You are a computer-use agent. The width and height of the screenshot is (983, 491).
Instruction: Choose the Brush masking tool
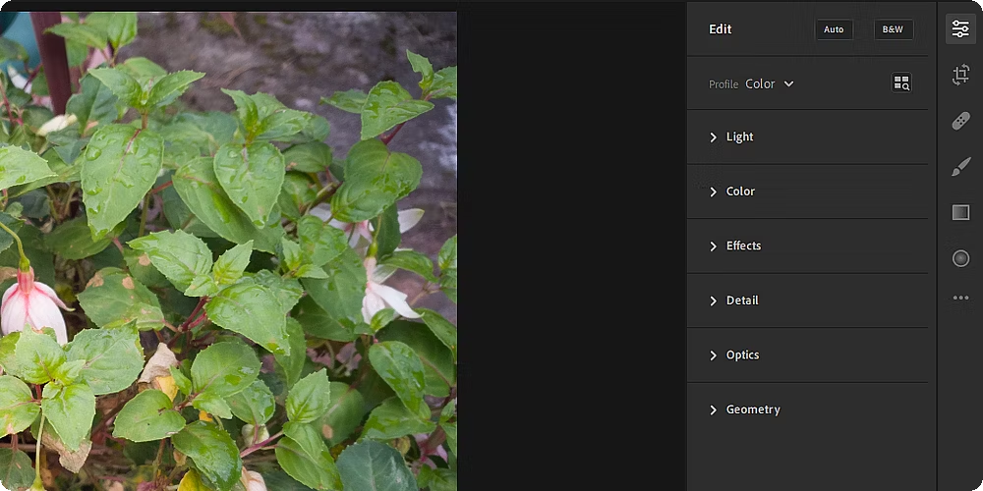960,167
